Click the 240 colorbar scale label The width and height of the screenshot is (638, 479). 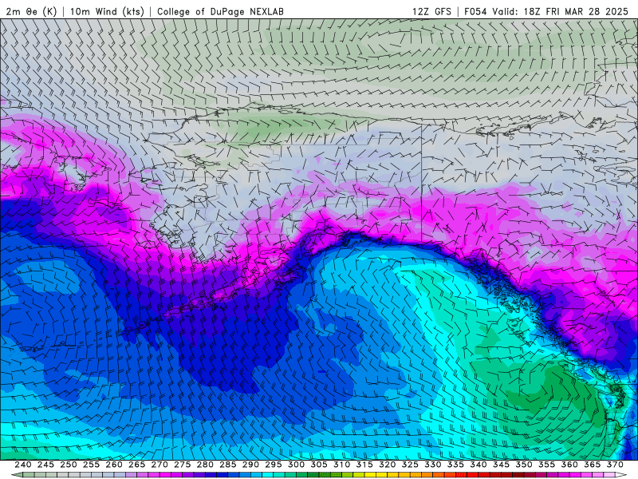click(x=23, y=465)
